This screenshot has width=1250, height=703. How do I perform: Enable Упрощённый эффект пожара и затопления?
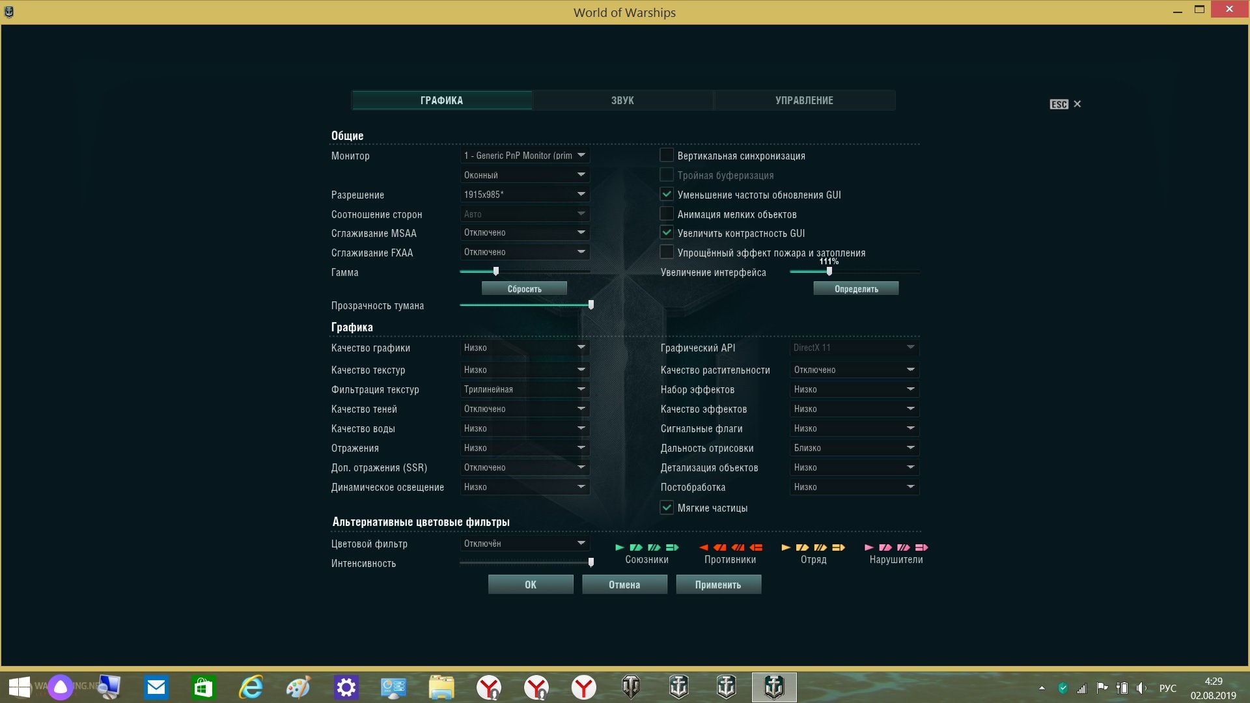coord(667,253)
